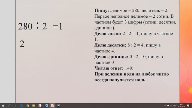Open the Windows Start menu
The width and height of the screenshot is (192, 108).
tap(3, 106)
